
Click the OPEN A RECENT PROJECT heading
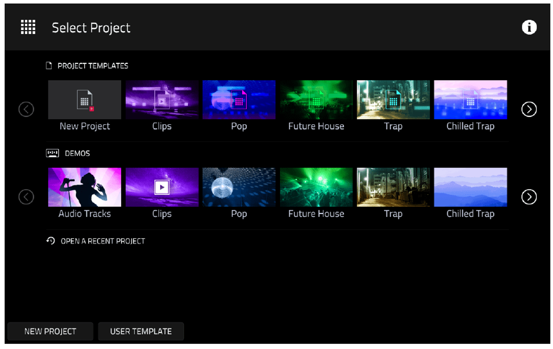click(103, 241)
